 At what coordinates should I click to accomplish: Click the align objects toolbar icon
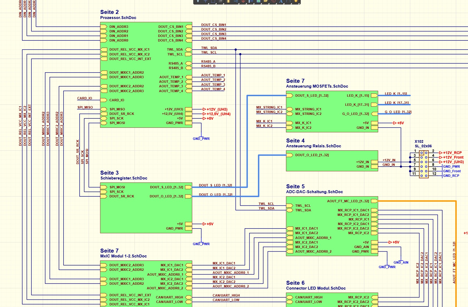tap(221, 1)
